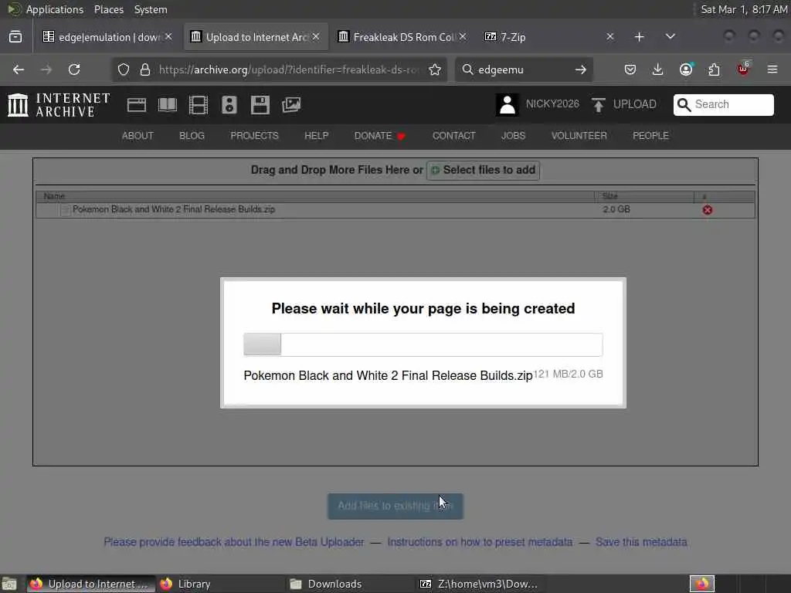791x593 pixels.
Task: Open the ABOUT navigation link
Action: coord(137,136)
